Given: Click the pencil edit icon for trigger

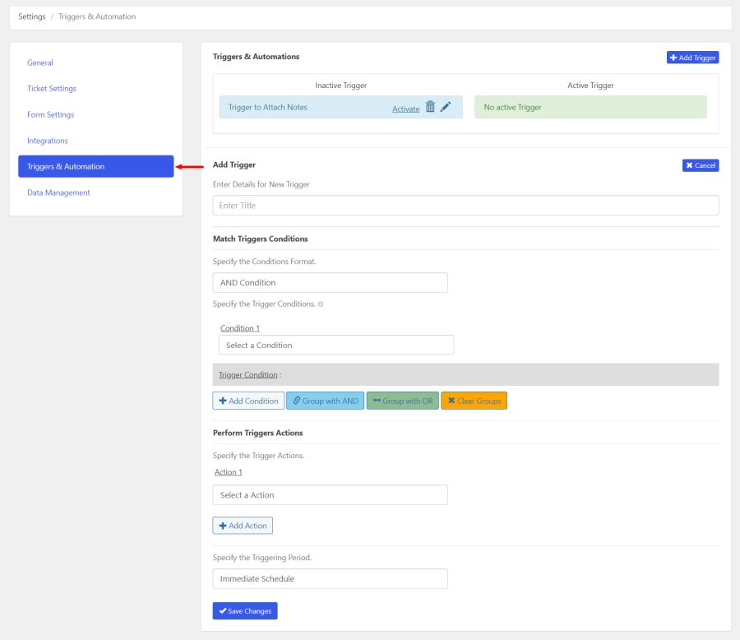Looking at the screenshot, I should point(446,107).
